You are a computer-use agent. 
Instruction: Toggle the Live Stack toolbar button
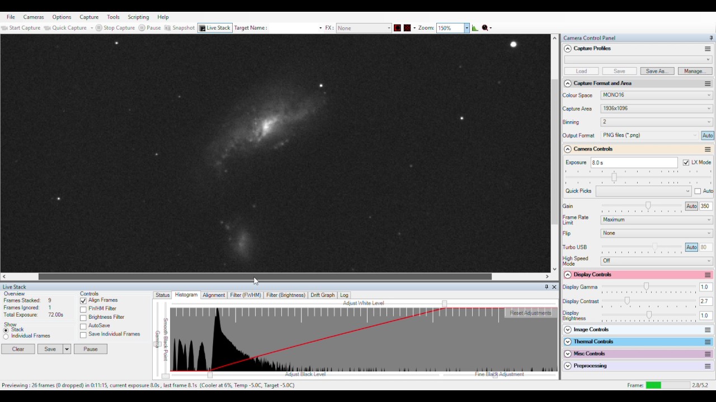215,28
